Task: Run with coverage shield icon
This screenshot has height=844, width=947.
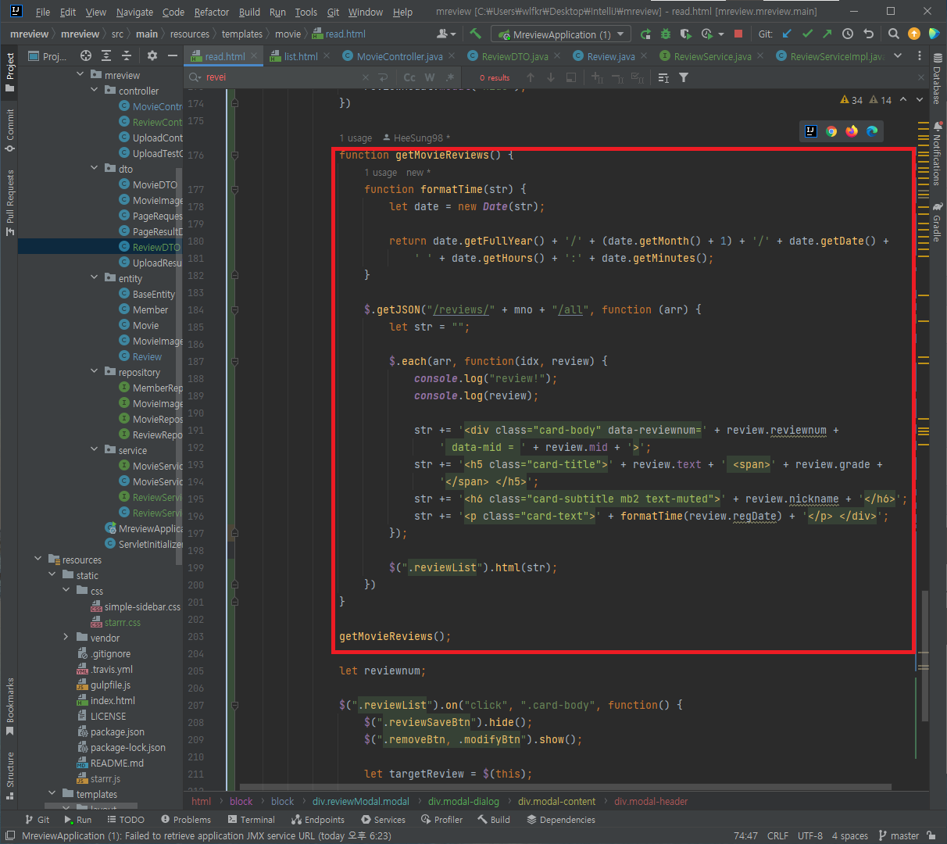Action: pyautogui.click(x=686, y=34)
